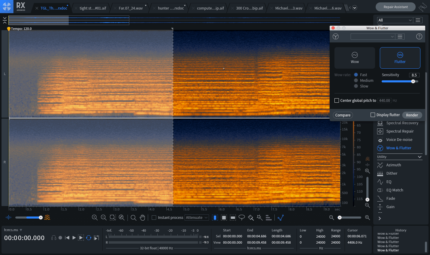
Task: Click the zoom out icon in the bottom toolbar
Action: (104, 218)
